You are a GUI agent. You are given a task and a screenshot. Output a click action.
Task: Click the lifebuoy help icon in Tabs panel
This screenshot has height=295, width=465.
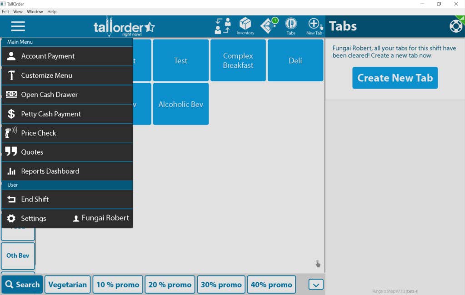(x=456, y=26)
